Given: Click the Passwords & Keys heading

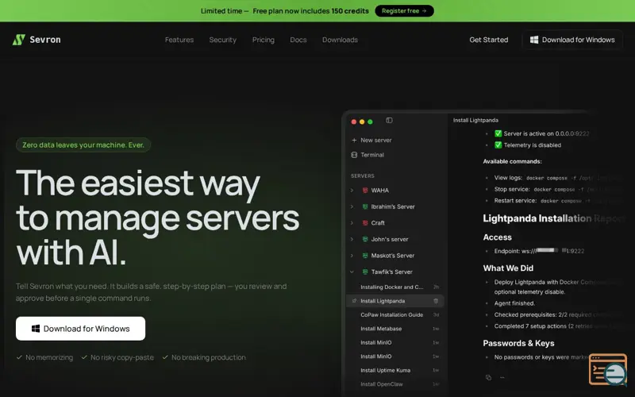Looking at the screenshot, I should [518, 343].
